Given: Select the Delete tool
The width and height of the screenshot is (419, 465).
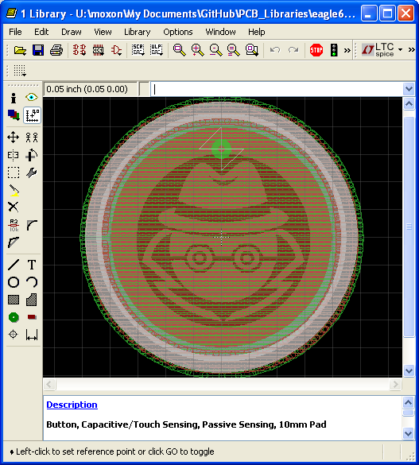Looking at the screenshot, I should tap(14, 207).
